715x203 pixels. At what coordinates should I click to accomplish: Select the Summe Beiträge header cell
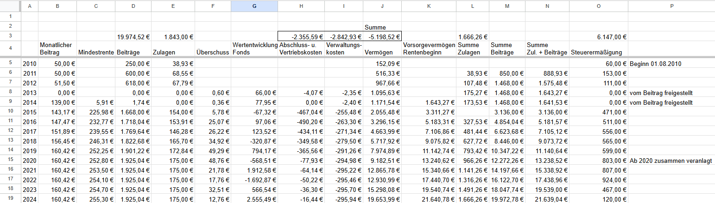point(507,49)
